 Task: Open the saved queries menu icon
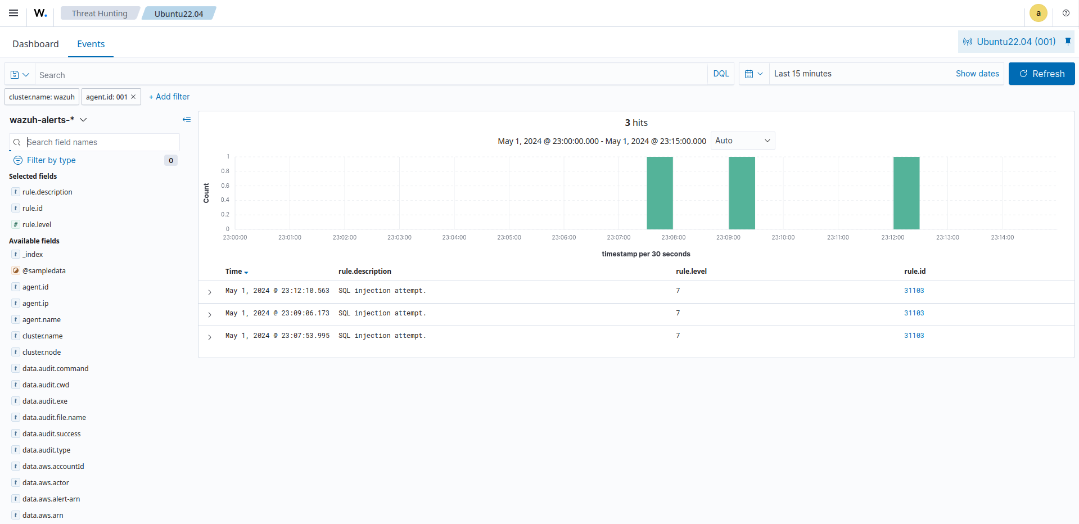click(x=20, y=74)
